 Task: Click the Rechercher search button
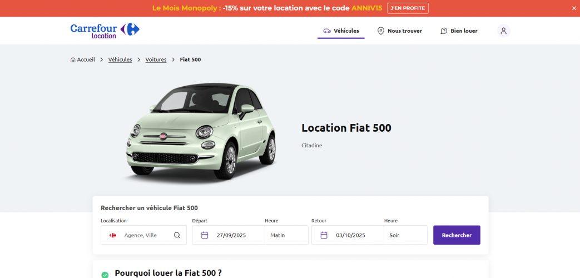[457, 235]
